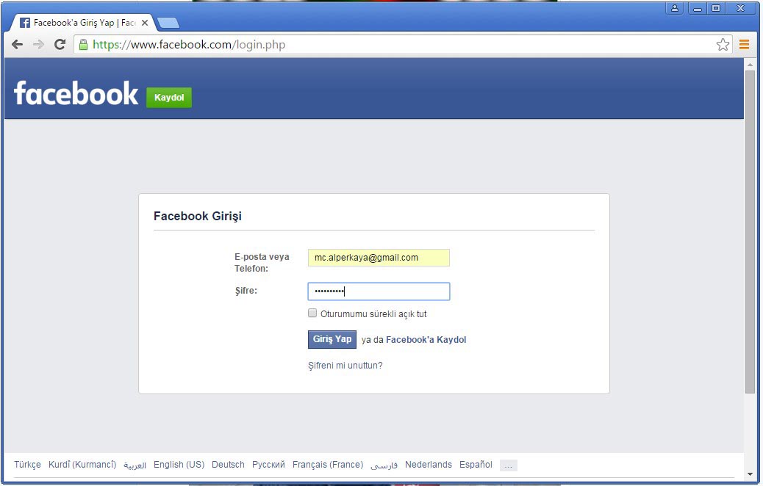Click the email or phone input field

click(x=378, y=258)
